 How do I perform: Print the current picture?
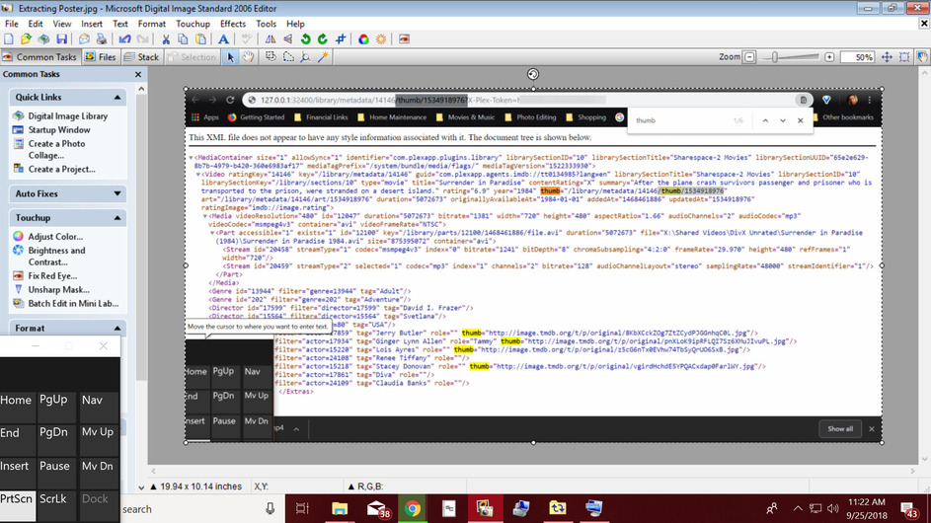coord(102,39)
